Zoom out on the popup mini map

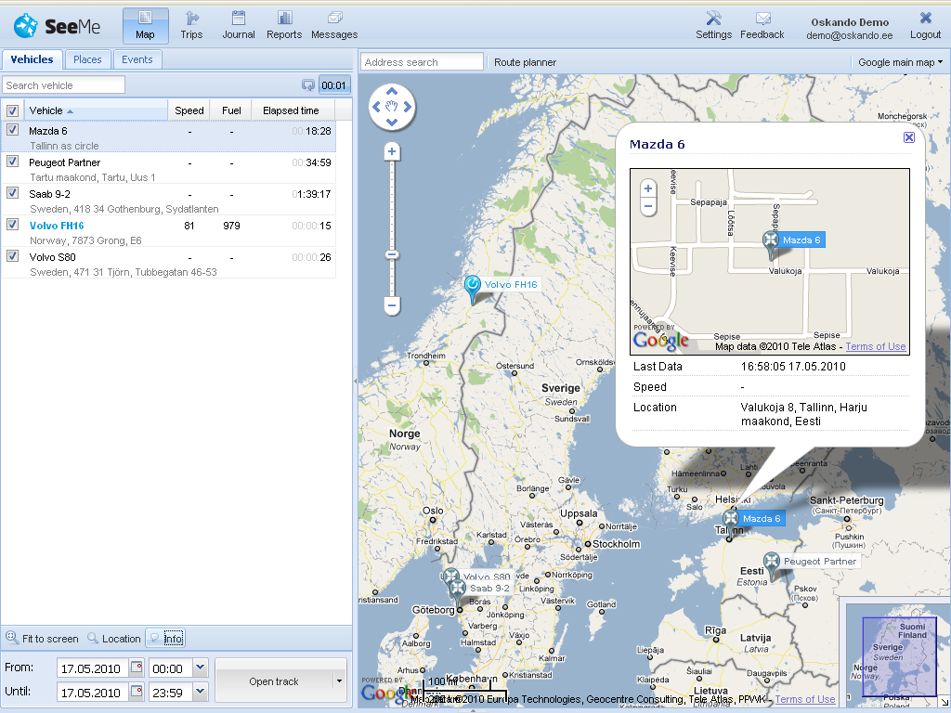pos(647,207)
